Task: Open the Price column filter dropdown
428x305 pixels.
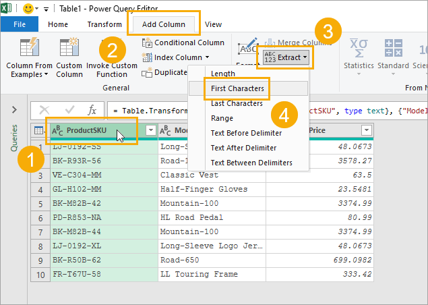Action: tap(366, 130)
